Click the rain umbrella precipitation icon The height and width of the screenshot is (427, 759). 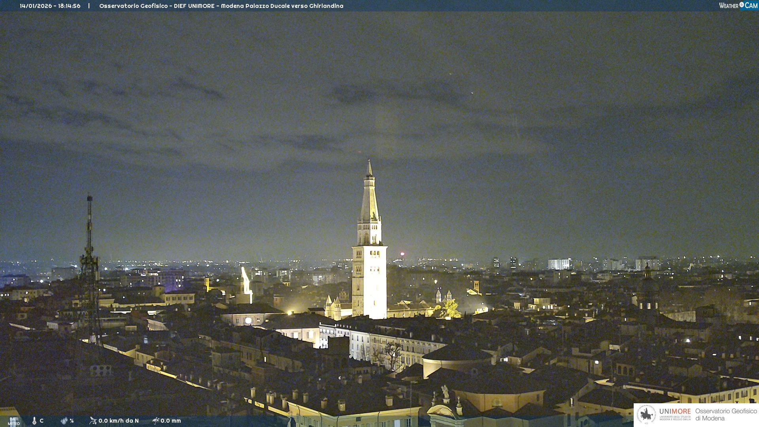(x=156, y=421)
